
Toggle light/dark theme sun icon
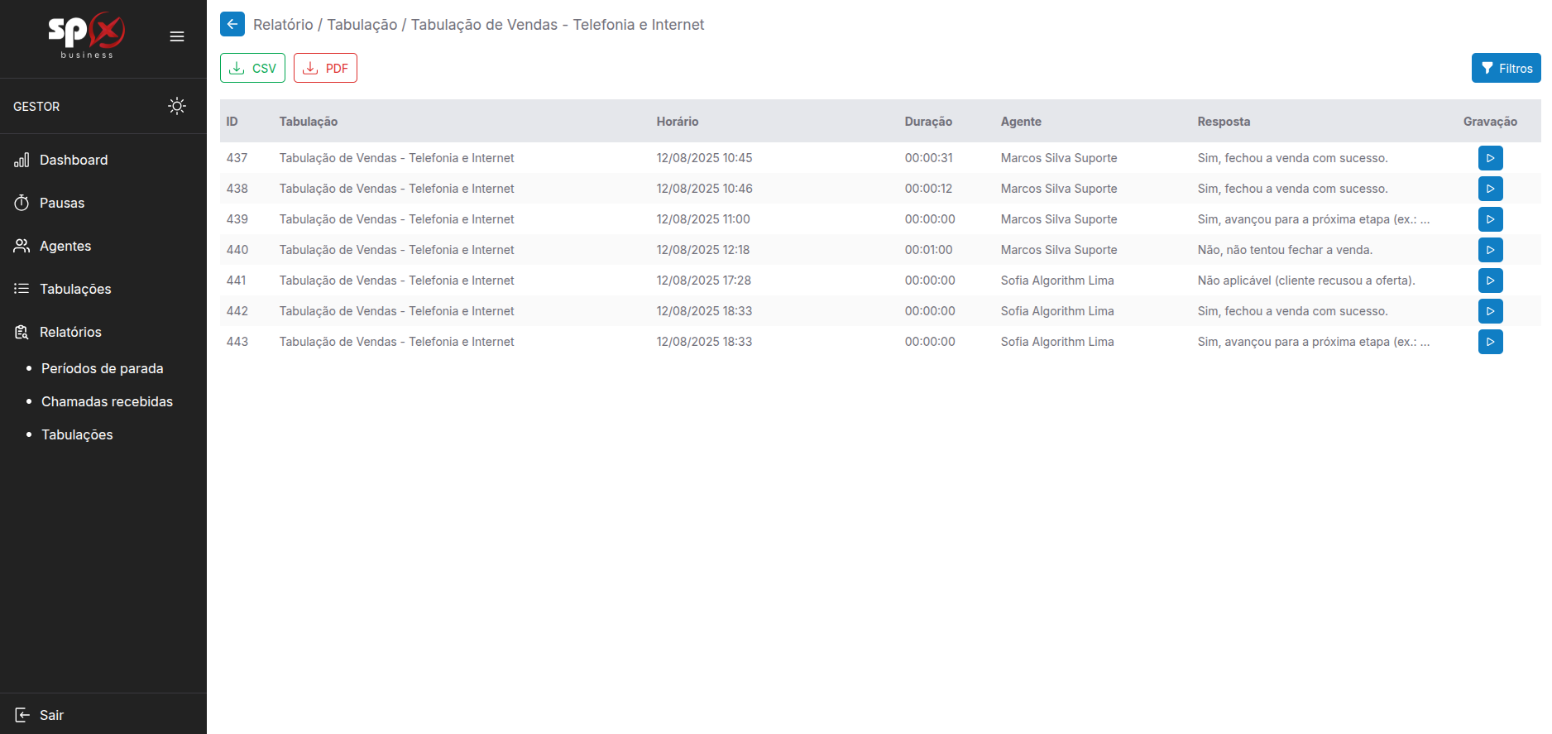(x=177, y=106)
